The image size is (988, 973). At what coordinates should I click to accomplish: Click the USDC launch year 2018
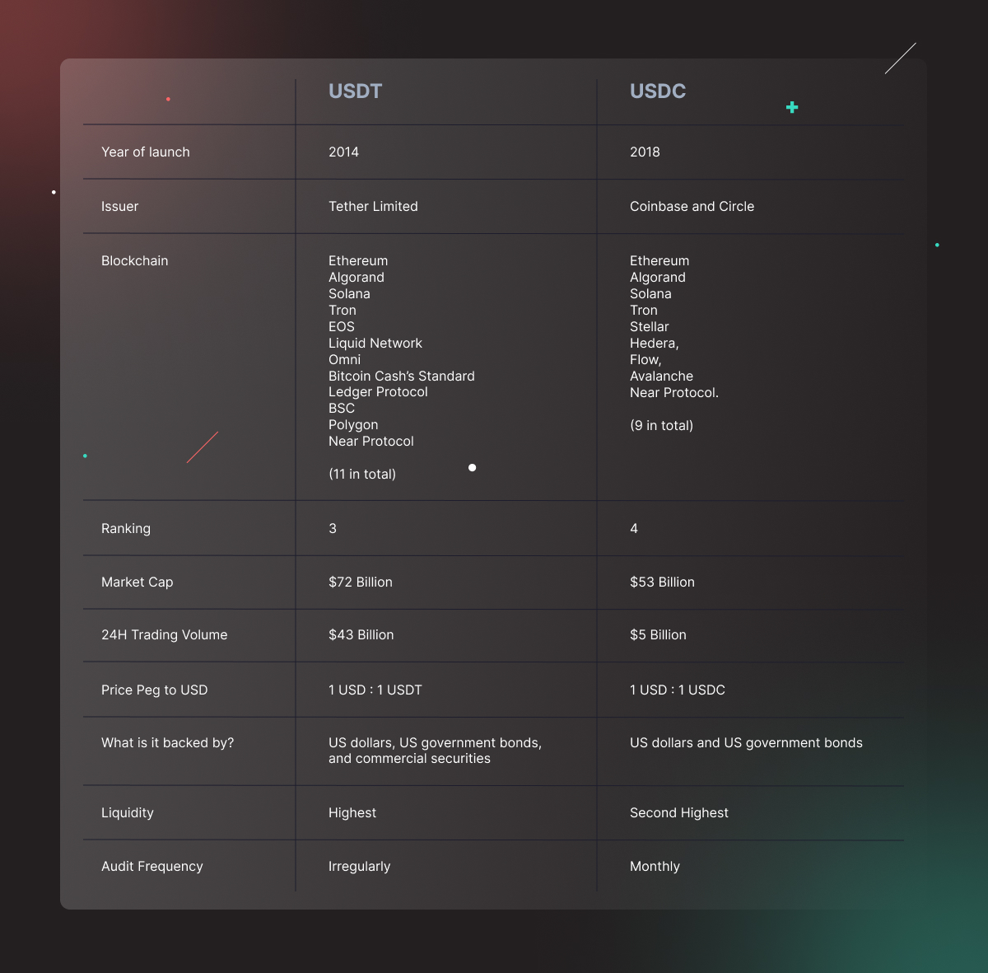point(645,152)
